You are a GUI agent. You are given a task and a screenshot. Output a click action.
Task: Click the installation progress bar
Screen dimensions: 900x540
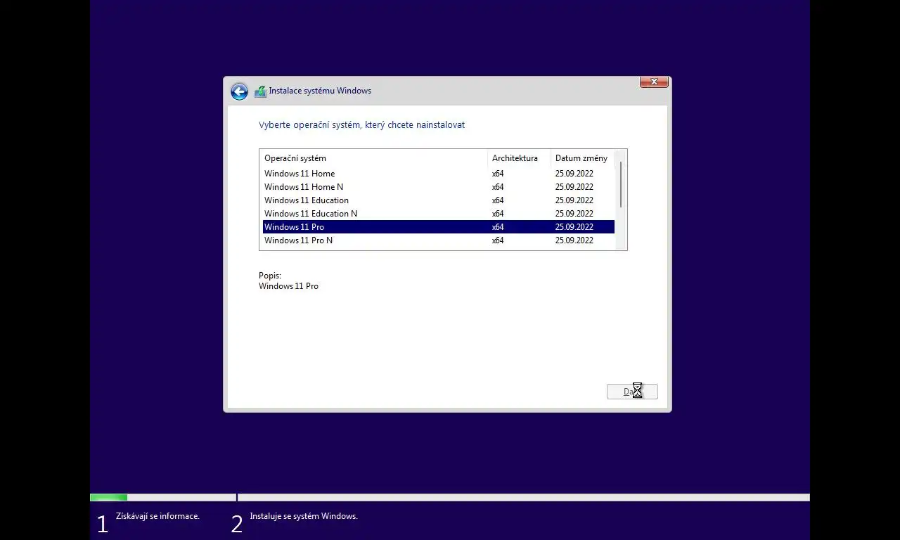pyautogui.click(x=450, y=498)
